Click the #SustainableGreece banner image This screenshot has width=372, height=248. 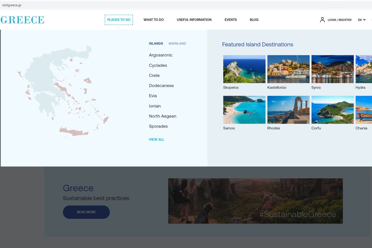(255, 201)
